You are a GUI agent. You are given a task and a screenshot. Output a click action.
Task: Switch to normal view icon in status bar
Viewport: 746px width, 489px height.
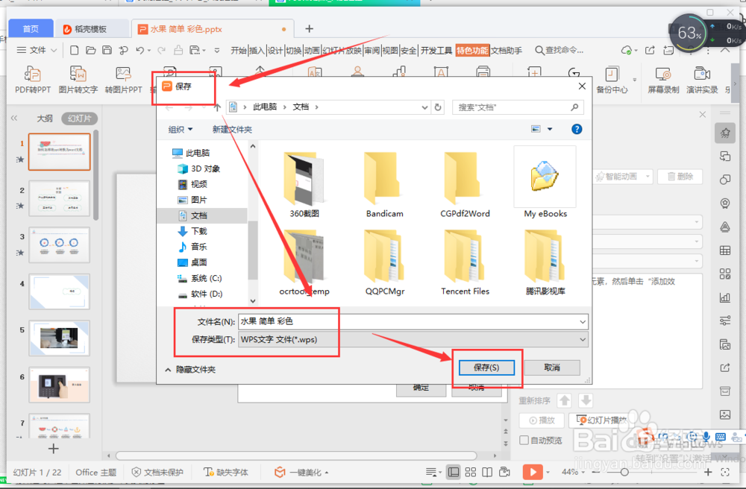(454, 472)
